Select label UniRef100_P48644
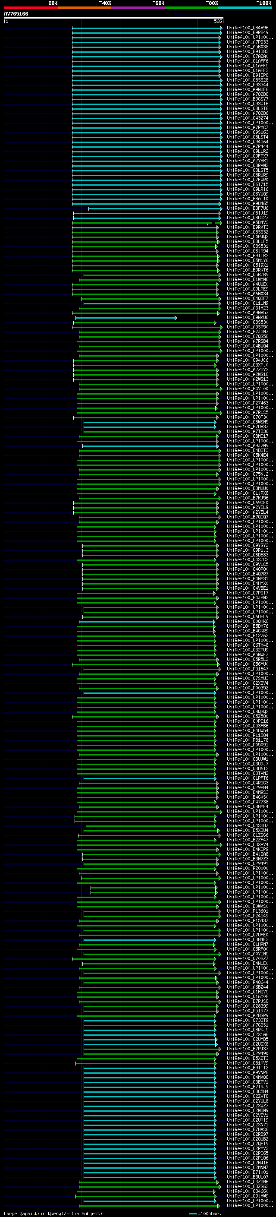276x1217 pixels. tap(248, 983)
